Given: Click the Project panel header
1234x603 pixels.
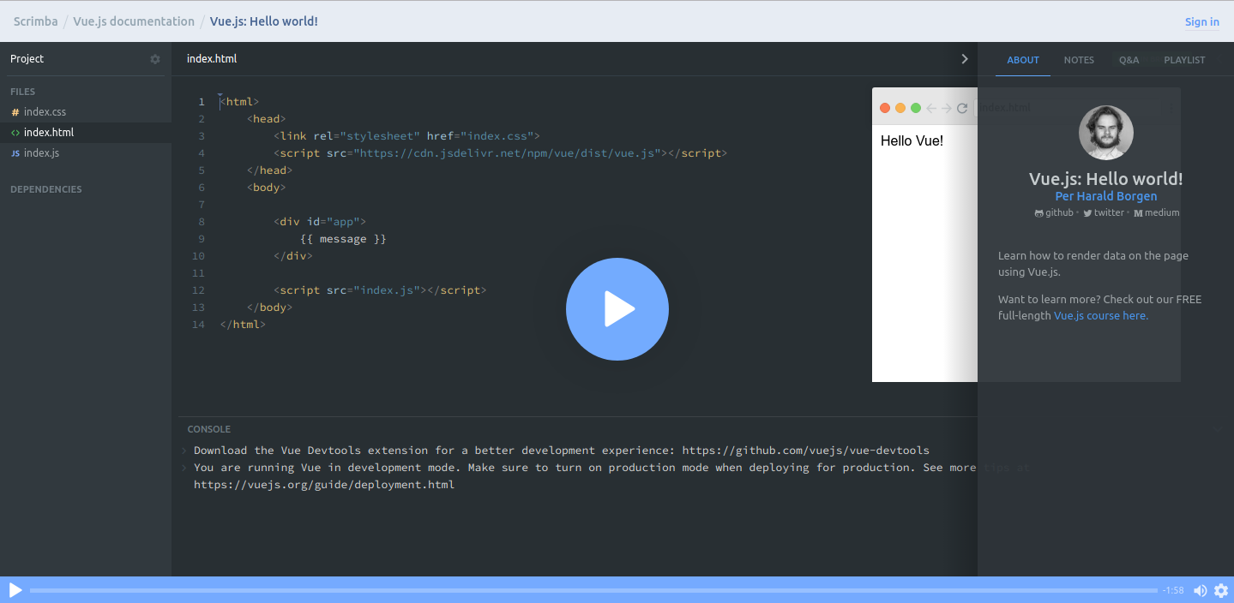Looking at the screenshot, I should 27,59.
